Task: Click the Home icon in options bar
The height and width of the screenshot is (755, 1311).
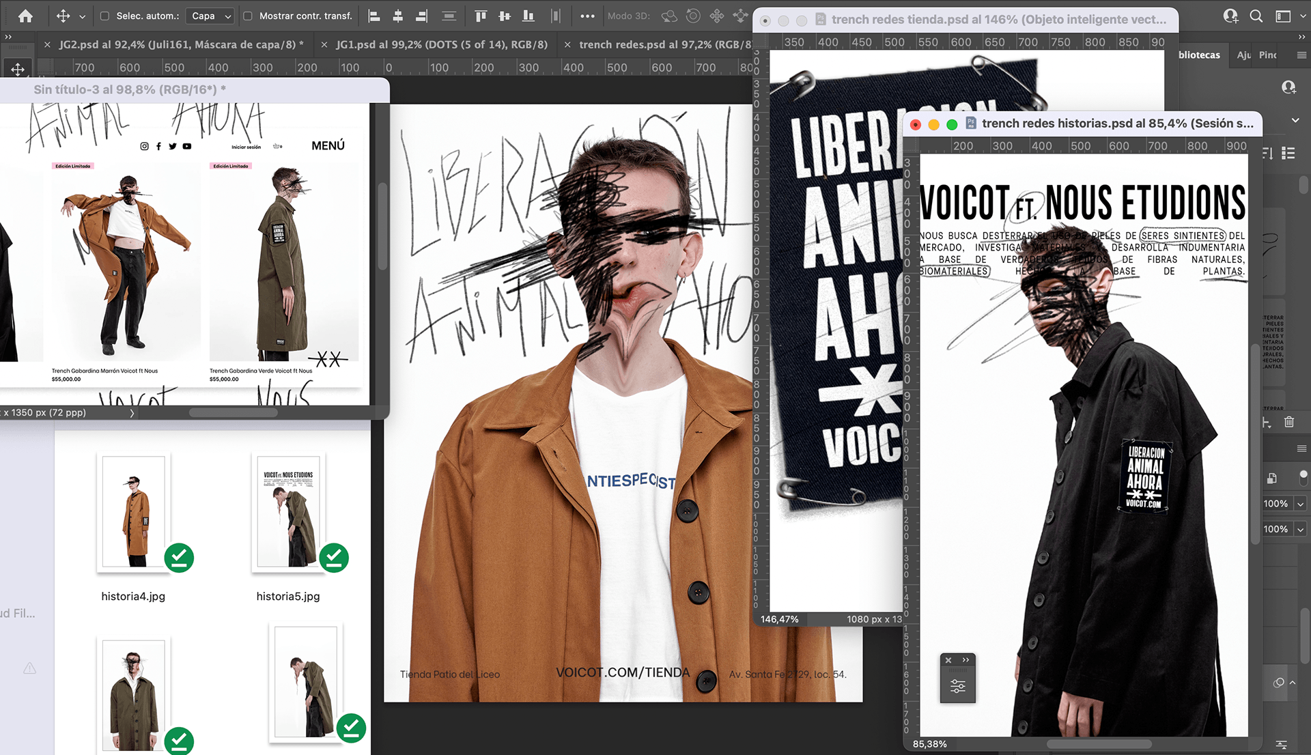Action: pos(25,16)
